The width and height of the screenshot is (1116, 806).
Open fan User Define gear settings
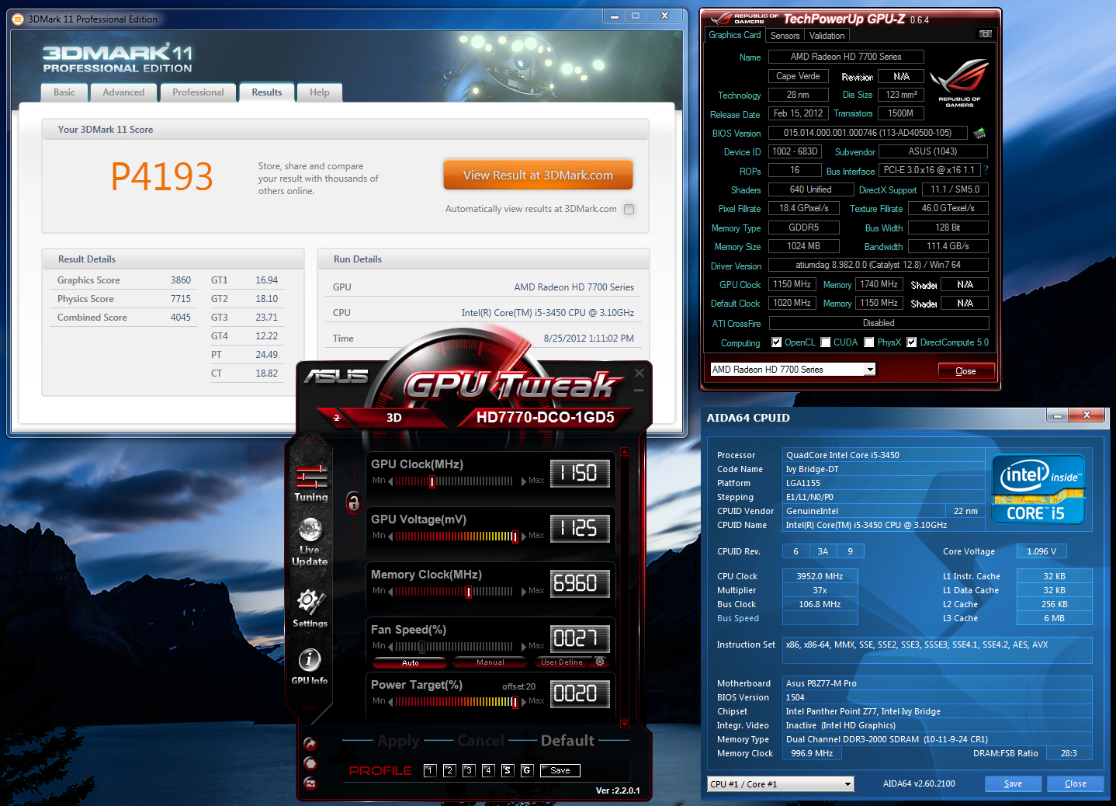click(600, 662)
